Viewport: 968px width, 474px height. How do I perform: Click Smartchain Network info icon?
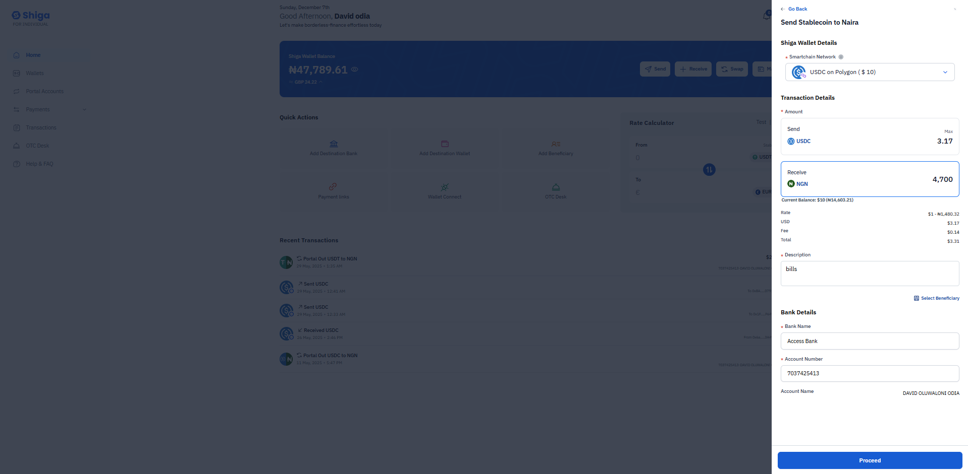click(841, 57)
